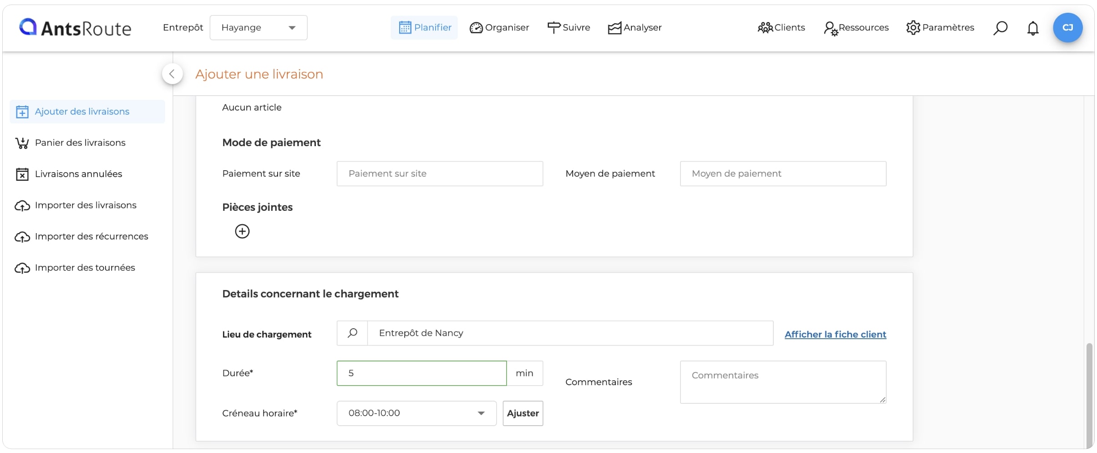The image size is (1097, 453).
Task: Click the Commentaires text area
Action: [783, 382]
